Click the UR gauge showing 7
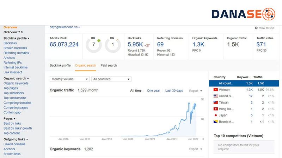This screenshot has width=282, height=158. click(x=93, y=45)
